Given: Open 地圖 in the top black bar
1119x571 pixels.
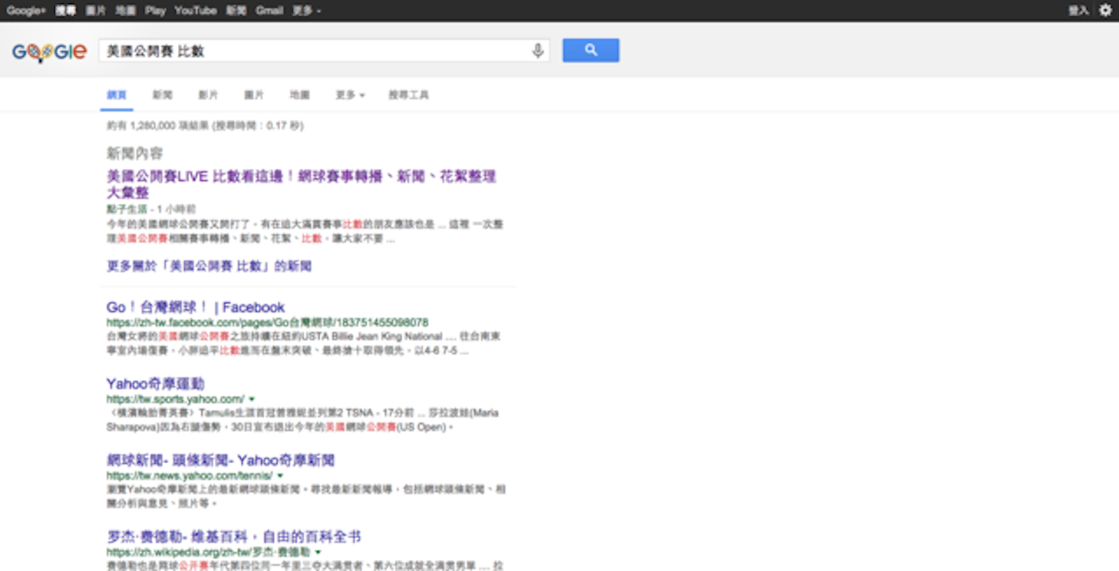Looking at the screenshot, I should click(125, 10).
